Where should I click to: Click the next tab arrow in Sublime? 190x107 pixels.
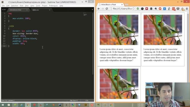click(x=5, y=10)
